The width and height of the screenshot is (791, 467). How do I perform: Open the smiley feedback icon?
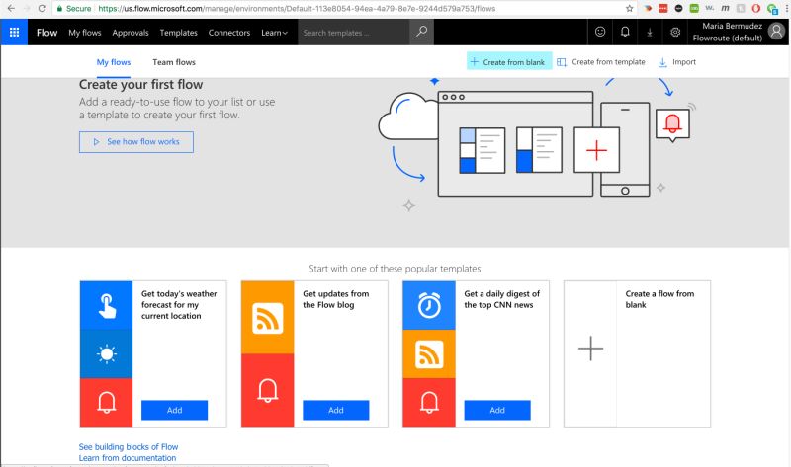(x=600, y=32)
